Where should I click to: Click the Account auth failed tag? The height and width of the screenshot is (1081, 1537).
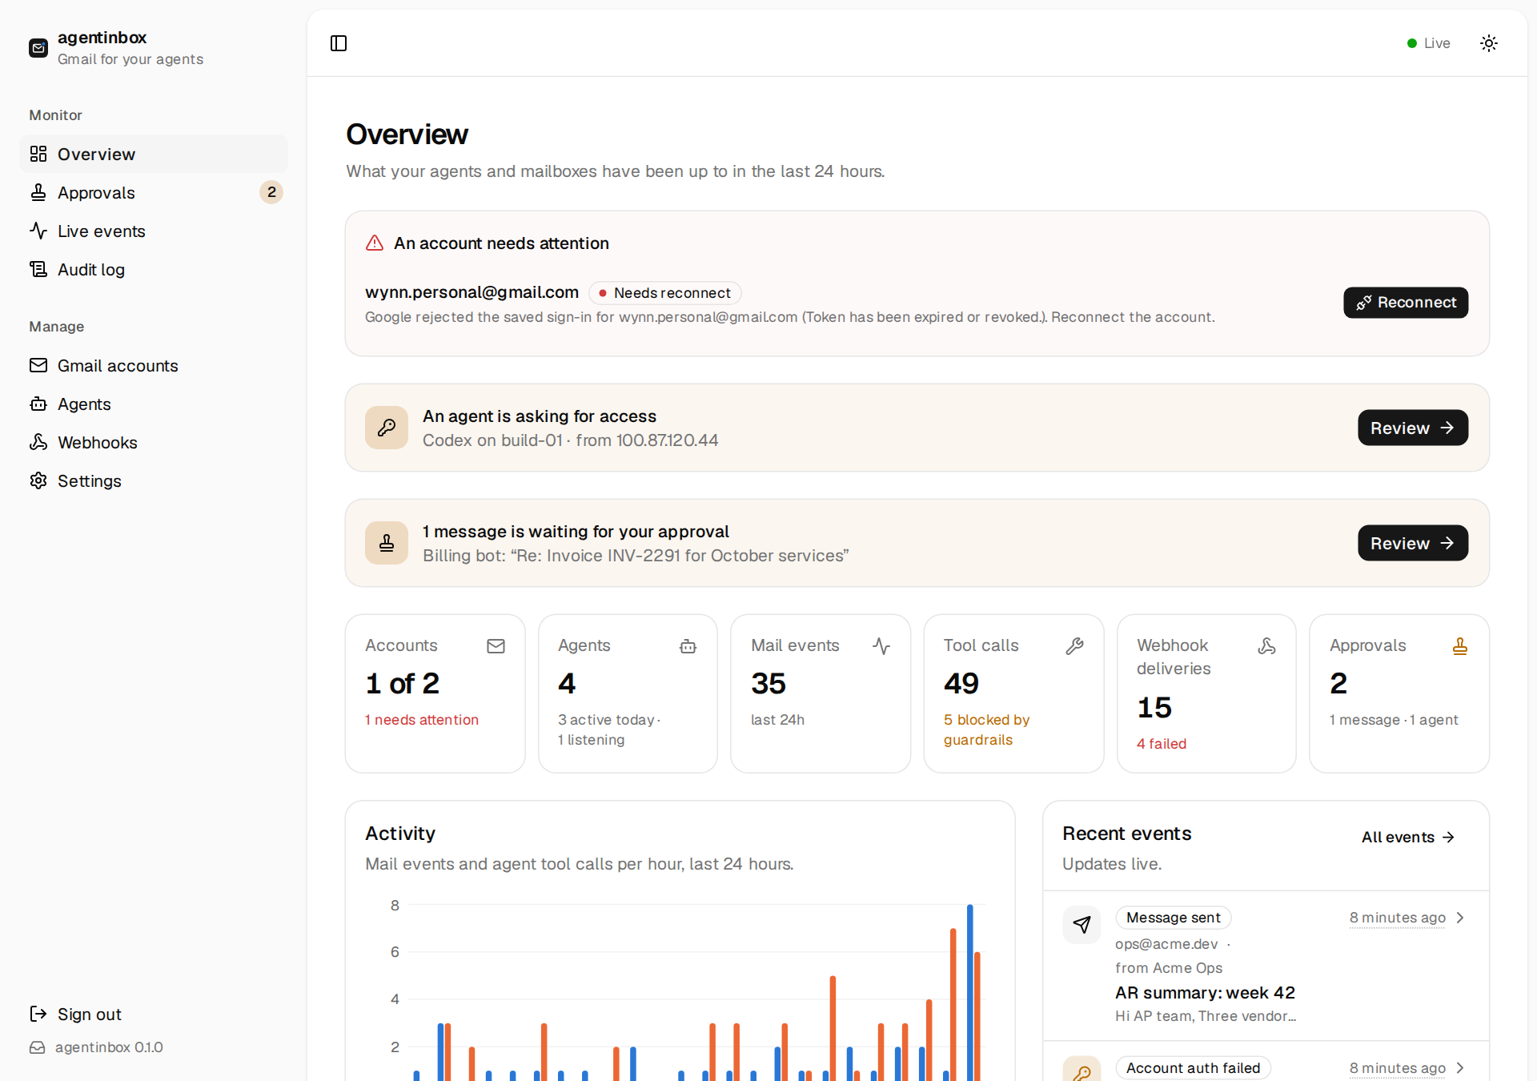[1193, 1068]
